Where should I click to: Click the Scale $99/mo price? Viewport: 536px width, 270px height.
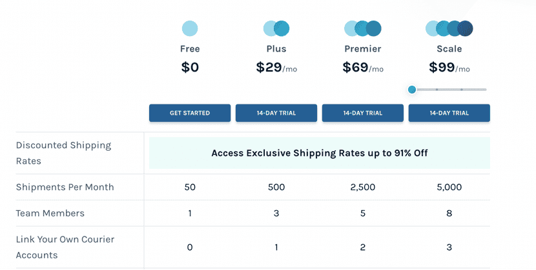pos(449,68)
